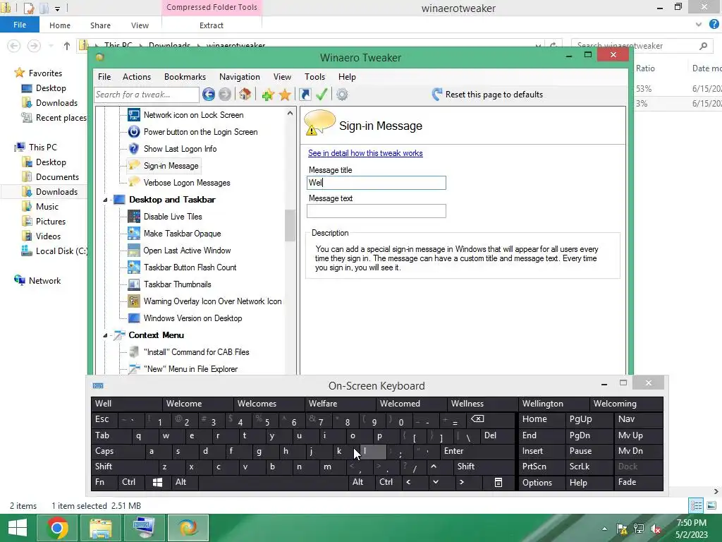This screenshot has width=722, height=542.
Task: Open Recent locations dropdown in Explorer navigation
Action: coord(51,46)
